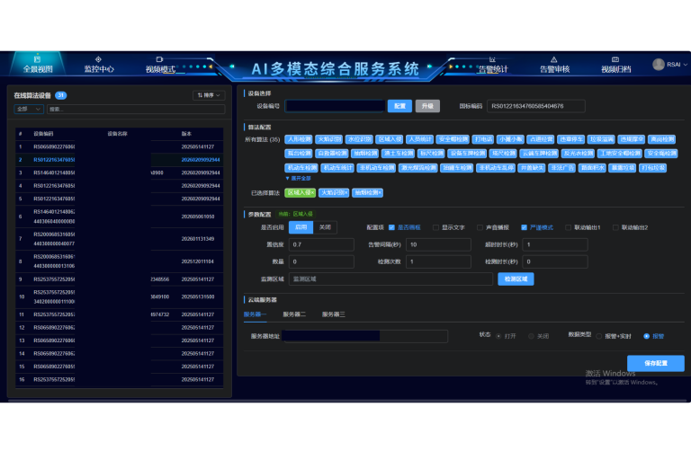691x460 pixels.
Task: Add the 非法广告 algorithm tag
Action: [x=561, y=168]
